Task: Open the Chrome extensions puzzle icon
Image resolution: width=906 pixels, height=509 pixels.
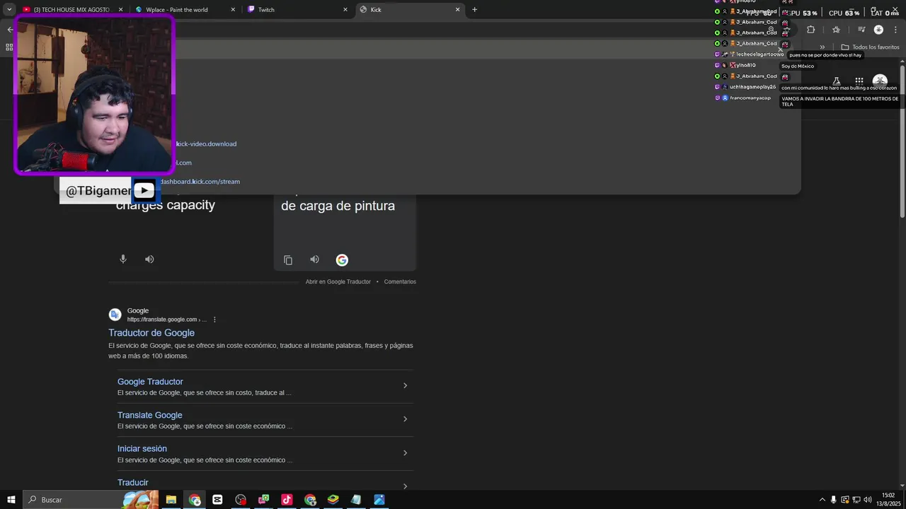Action: 811,30
